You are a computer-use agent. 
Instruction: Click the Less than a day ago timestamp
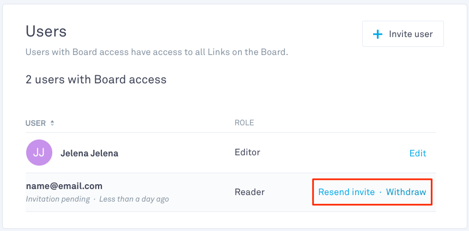pyautogui.click(x=134, y=199)
